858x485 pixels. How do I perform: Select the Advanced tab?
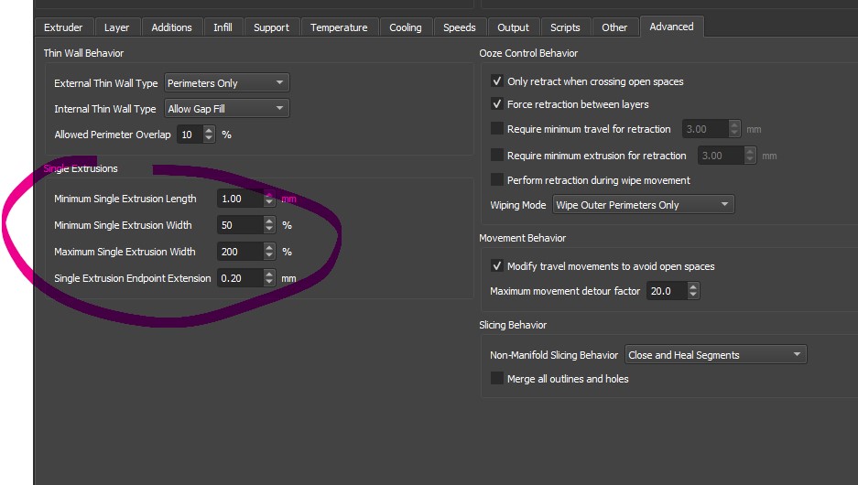click(671, 27)
